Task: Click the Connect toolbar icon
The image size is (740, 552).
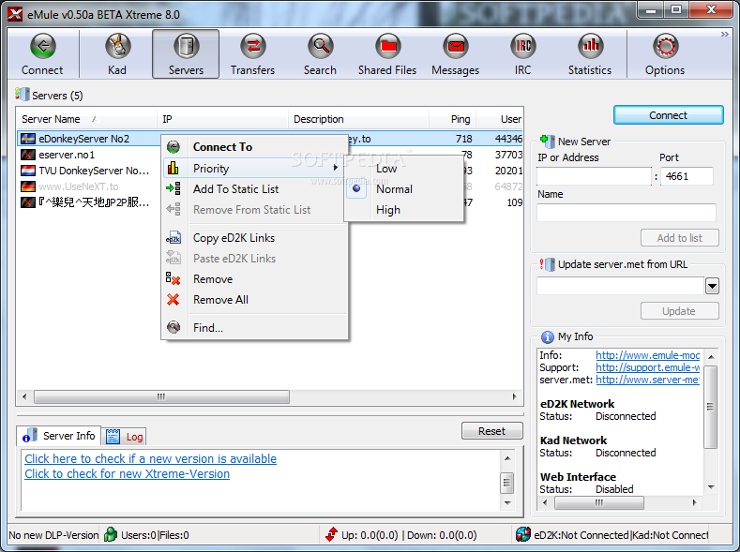Action: point(42,53)
